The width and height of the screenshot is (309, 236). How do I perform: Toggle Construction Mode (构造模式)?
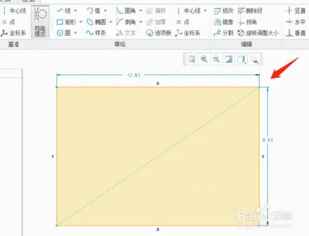point(40,22)
